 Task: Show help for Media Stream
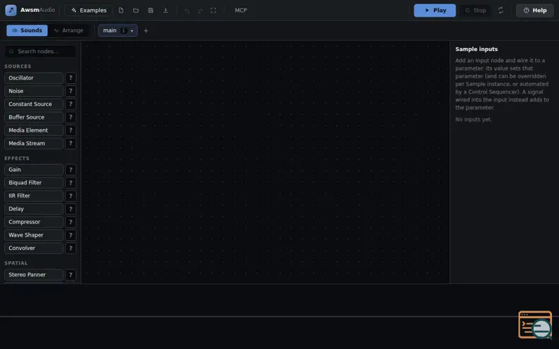click(71, 144)
